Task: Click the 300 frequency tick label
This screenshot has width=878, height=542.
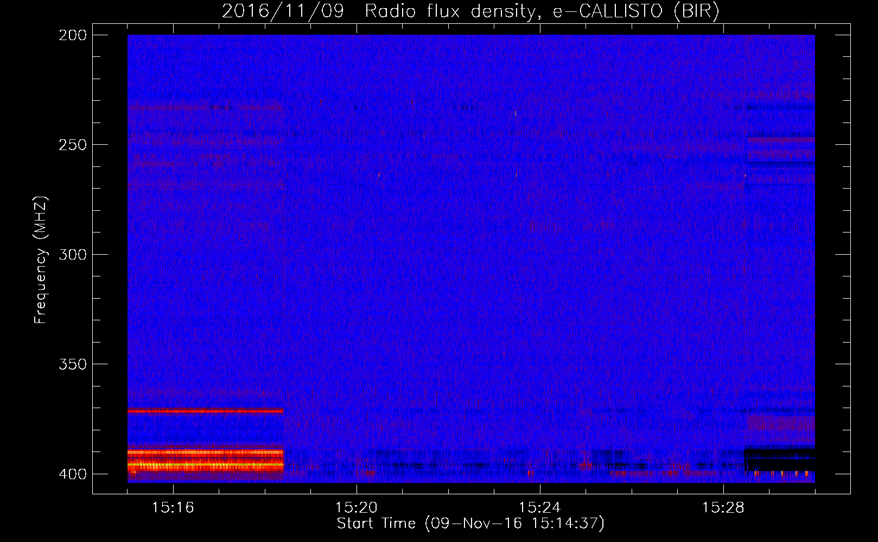Action: point(73,254)
